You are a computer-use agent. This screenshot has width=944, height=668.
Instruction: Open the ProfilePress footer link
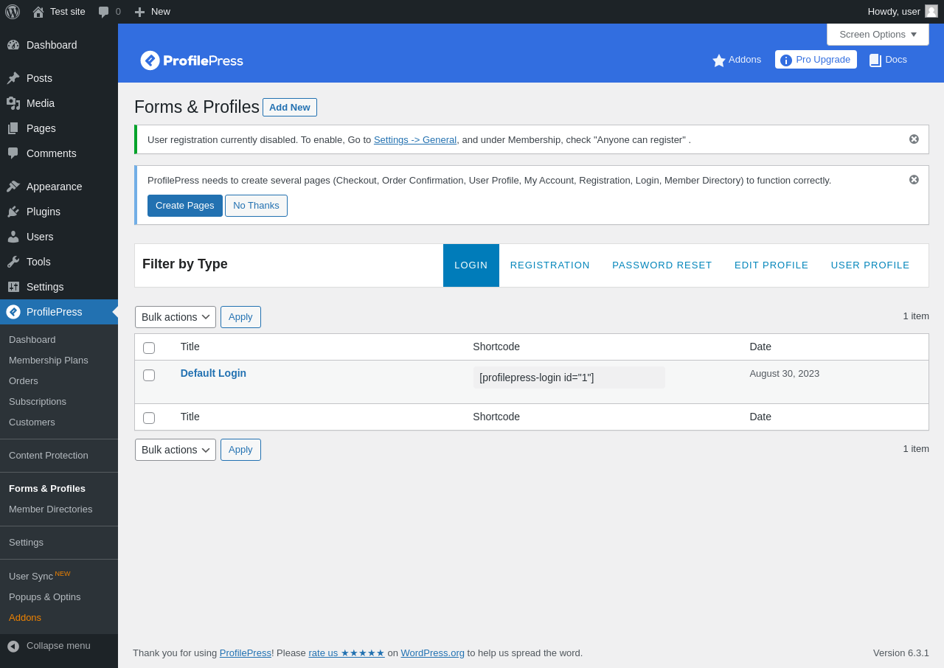click(x=246, y=653)
